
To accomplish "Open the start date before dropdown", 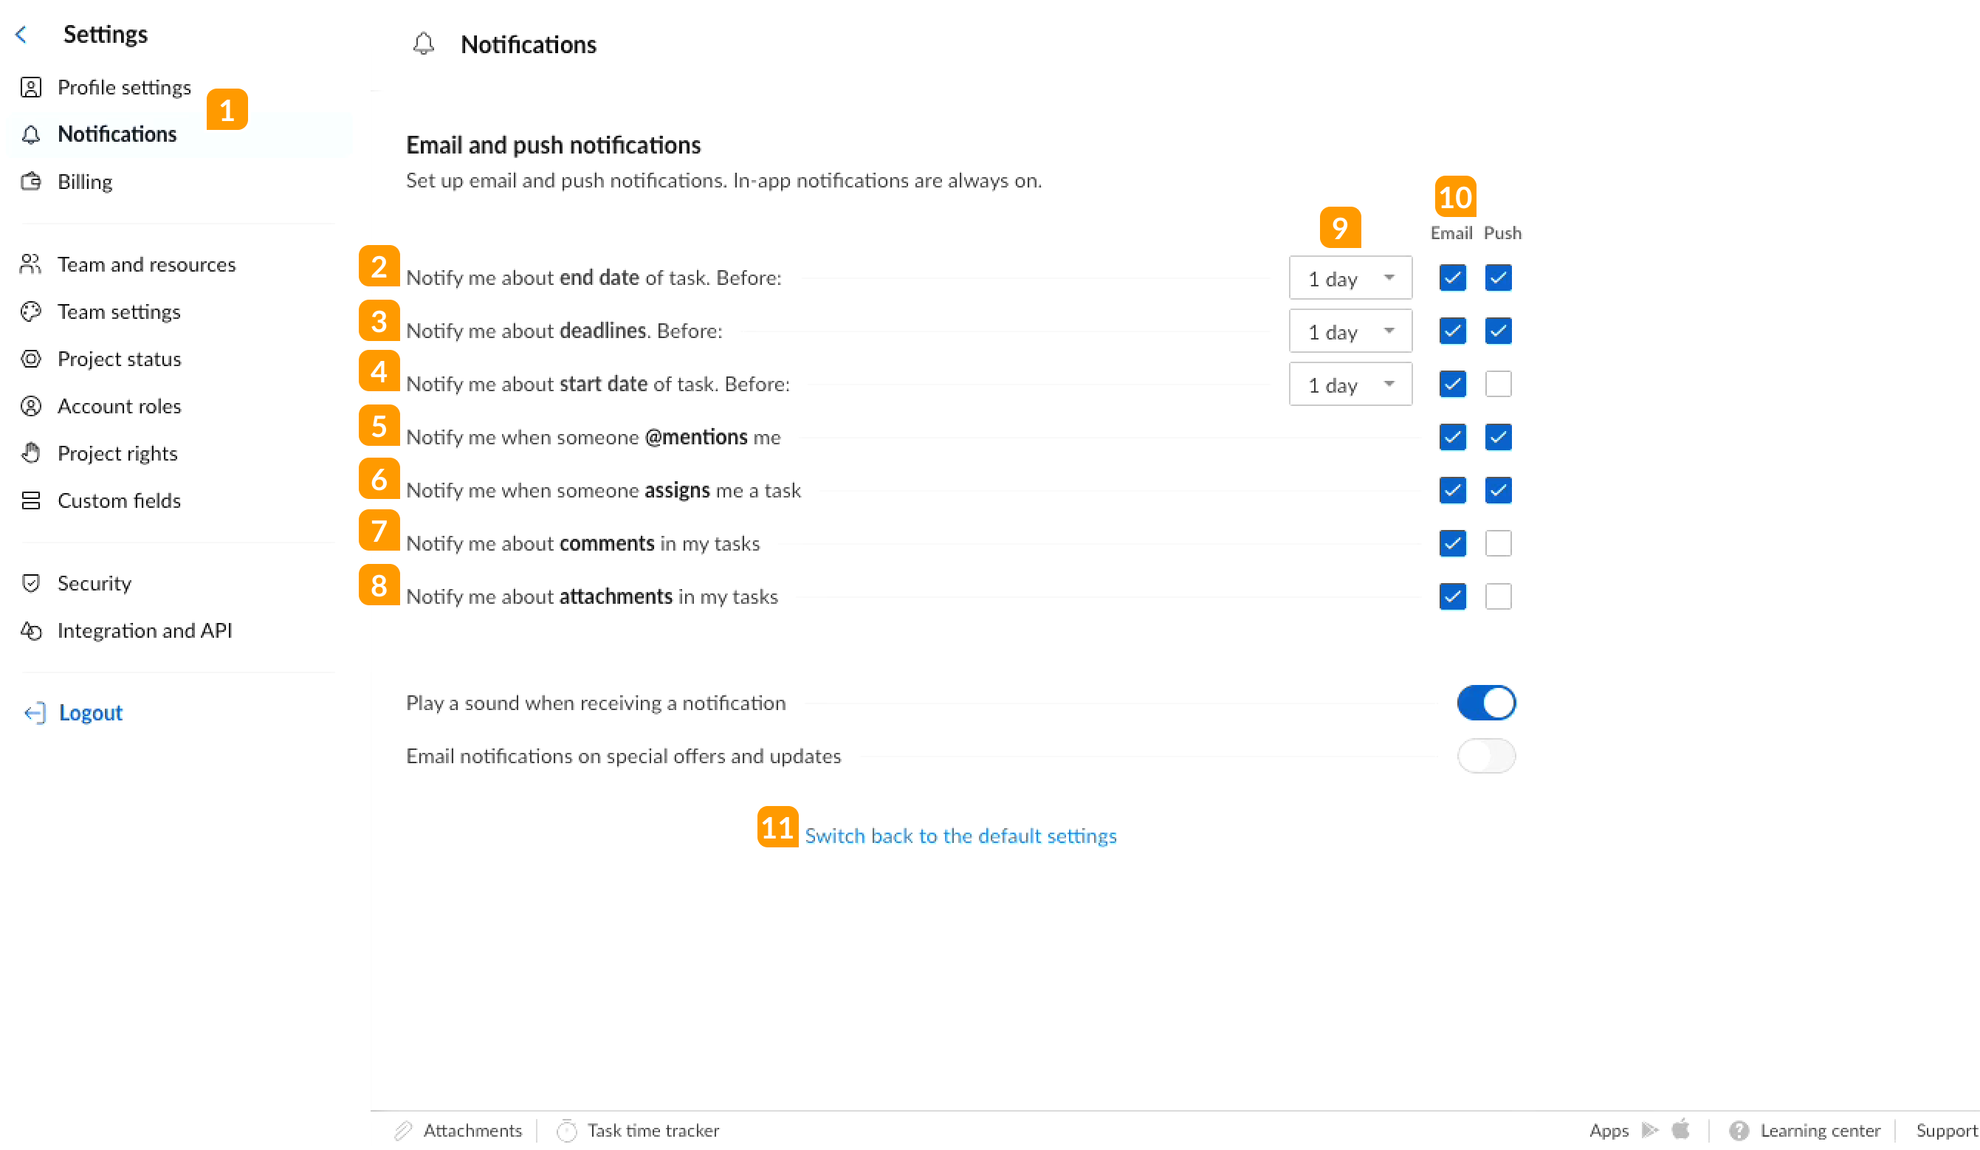I will [1350, 384].
